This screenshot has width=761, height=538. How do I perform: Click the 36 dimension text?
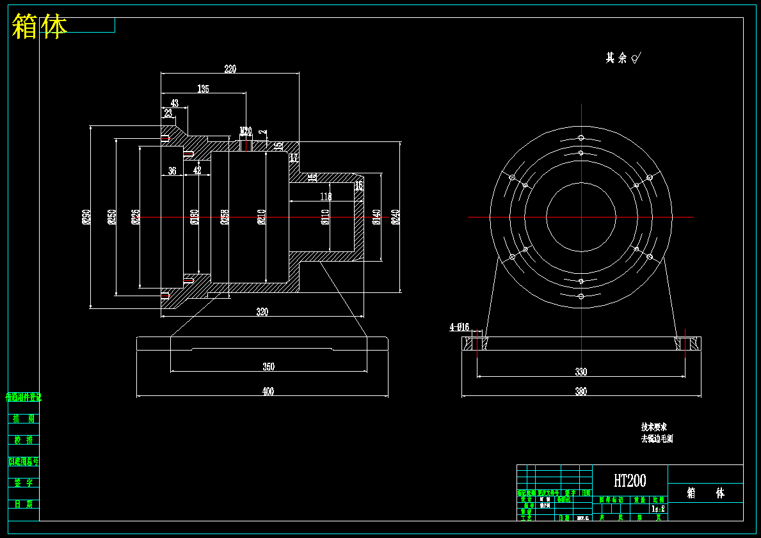pyautogui.click(x=172, y=171)
